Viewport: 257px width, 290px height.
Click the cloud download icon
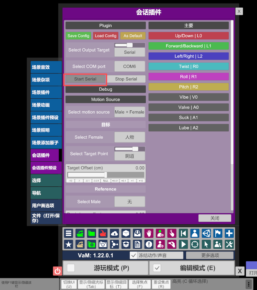pos(114,233)
